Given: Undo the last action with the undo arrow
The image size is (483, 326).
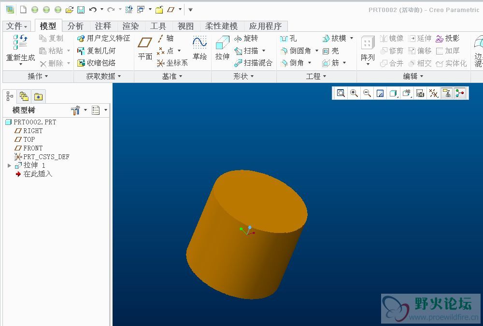Looking at the screenshot, I should pos(93,10).
